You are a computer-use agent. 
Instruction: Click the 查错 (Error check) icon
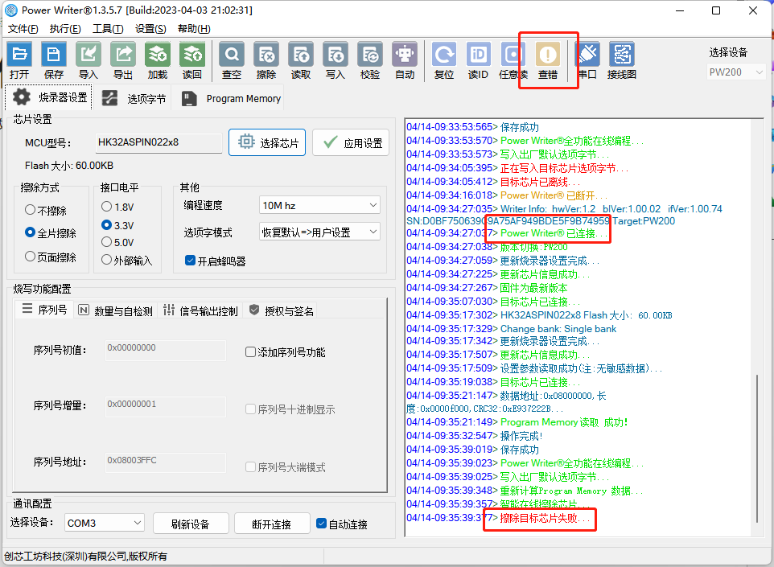point(547,60)
